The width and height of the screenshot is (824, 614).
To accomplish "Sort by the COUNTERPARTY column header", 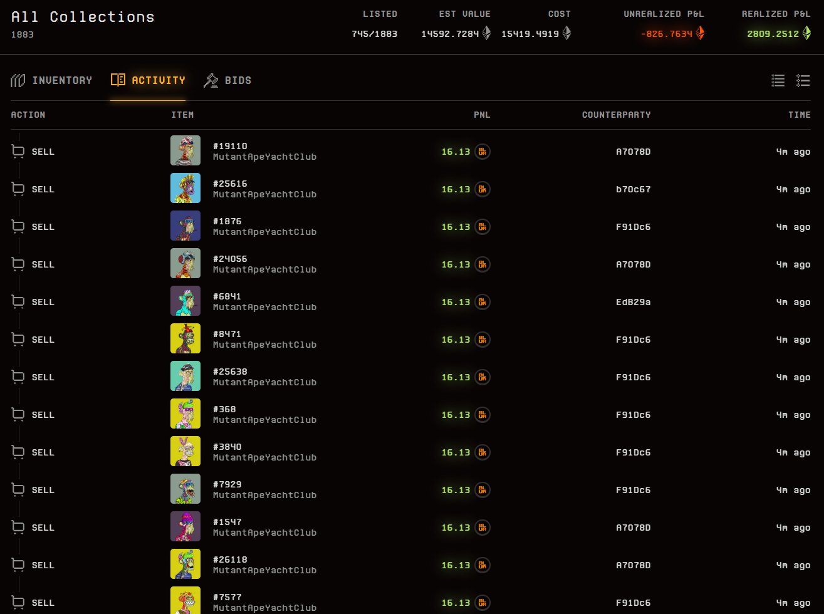I will [616, 115].
